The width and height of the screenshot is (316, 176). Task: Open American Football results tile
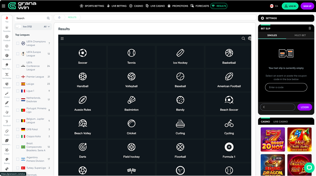229,80
